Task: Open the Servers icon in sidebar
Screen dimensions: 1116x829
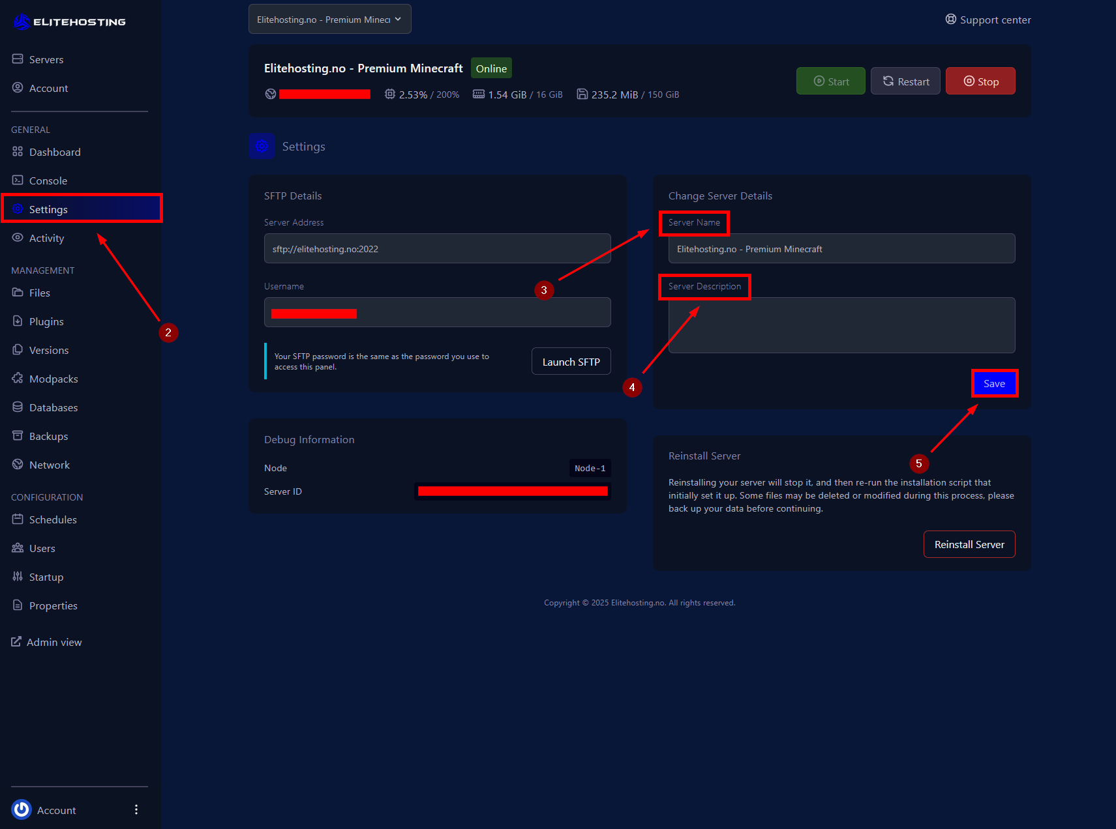Action: click(x=18, y=59)
